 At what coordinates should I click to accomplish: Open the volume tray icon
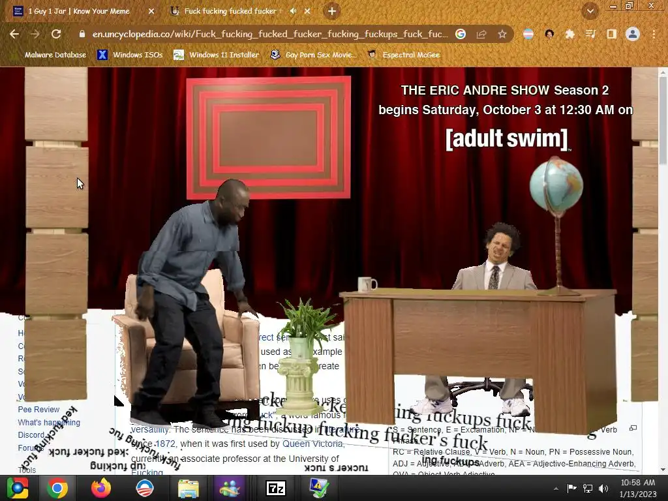click(603, 488)
